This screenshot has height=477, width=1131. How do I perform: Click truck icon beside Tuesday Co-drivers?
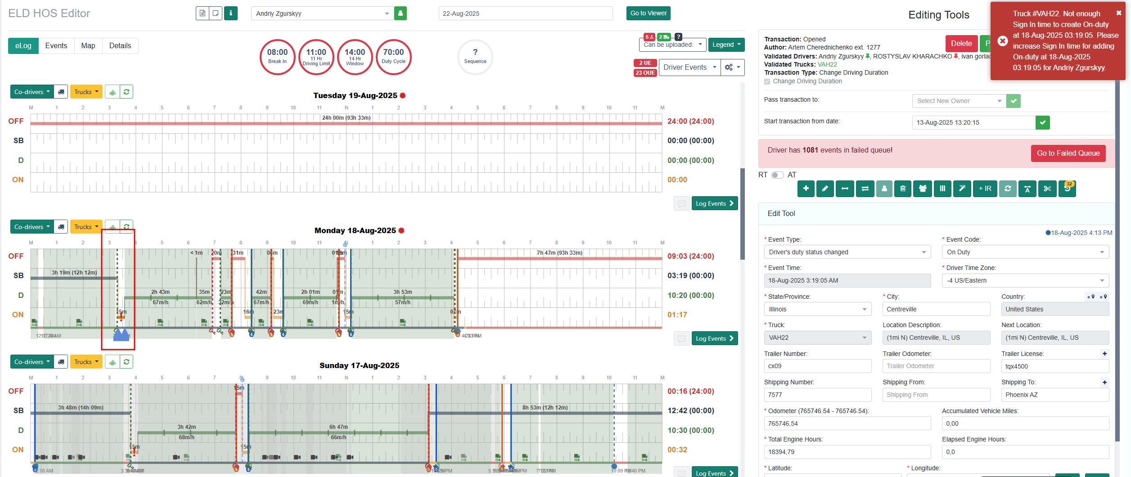(x=61, y=92)
